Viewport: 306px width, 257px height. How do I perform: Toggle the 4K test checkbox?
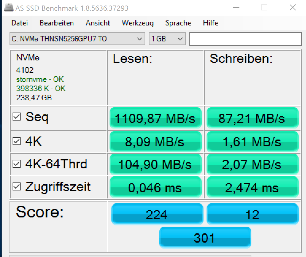pos(17,141)
